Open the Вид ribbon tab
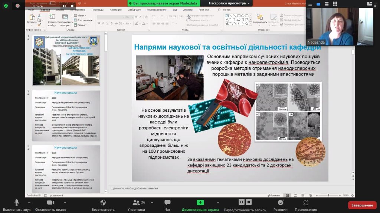Viewport: 380px width, 213px height. tap(175, 10)
